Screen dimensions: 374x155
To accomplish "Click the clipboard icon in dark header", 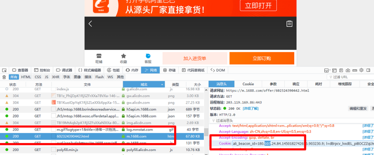I will coord(289,24).
